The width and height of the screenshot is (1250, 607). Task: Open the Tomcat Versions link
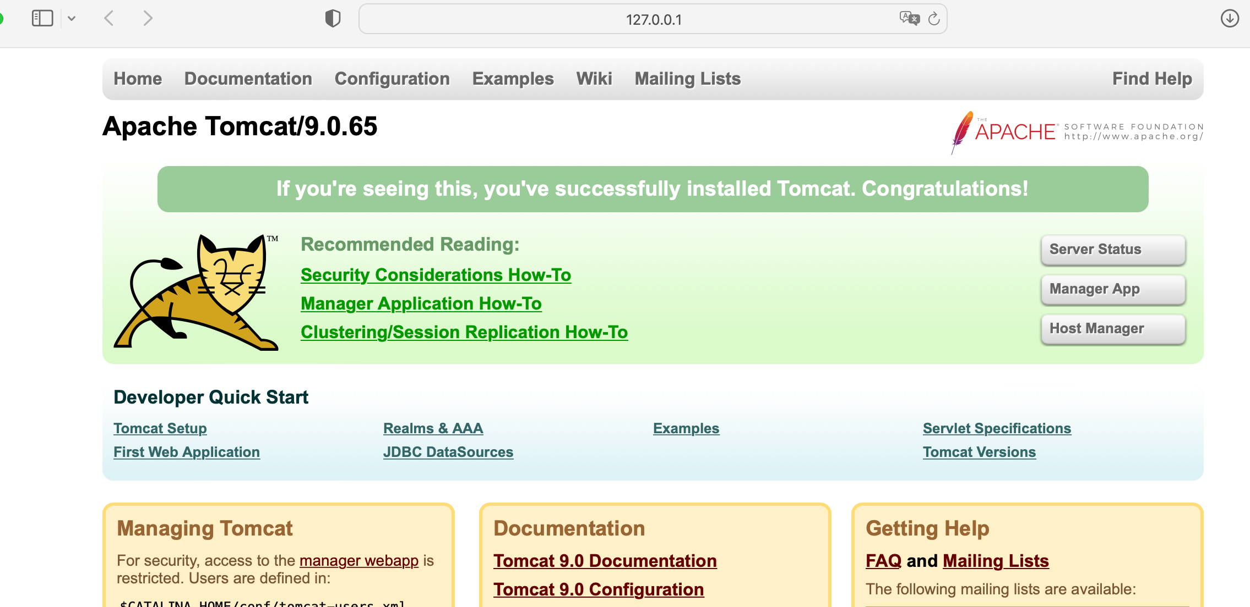click(979, 452)
